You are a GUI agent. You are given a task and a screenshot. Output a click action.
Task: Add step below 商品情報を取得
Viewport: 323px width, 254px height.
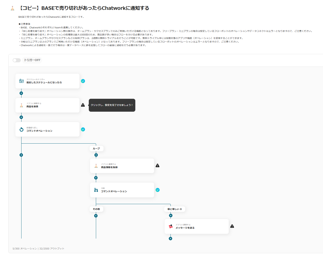click(x=96, y=178)
